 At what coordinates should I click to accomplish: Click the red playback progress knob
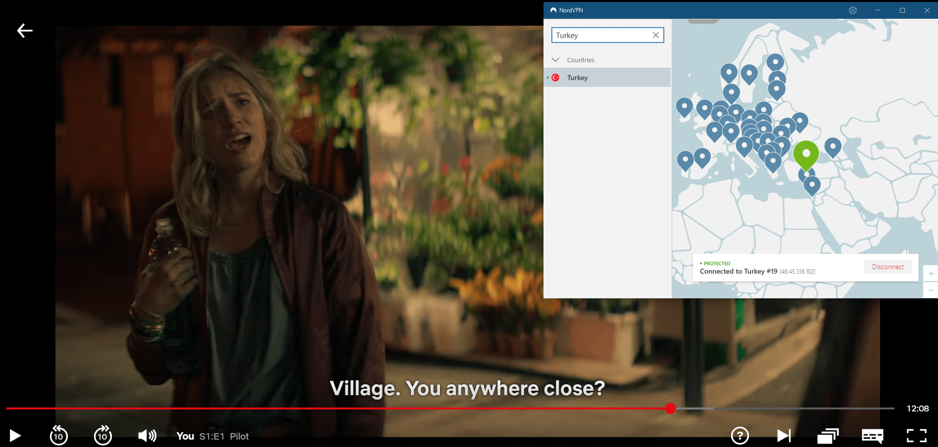(670, 408)
